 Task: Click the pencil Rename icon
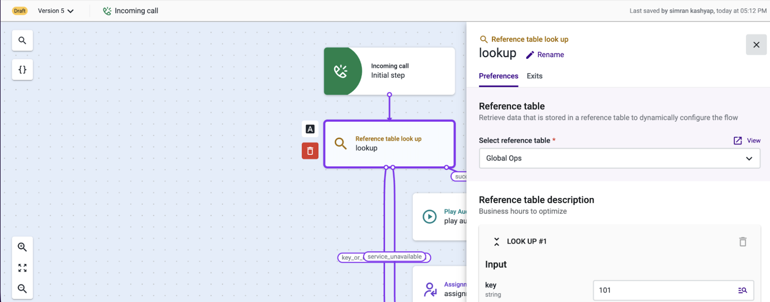[530, 55]
